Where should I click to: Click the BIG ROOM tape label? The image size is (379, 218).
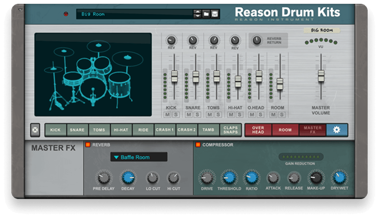[x=322, y=30]
